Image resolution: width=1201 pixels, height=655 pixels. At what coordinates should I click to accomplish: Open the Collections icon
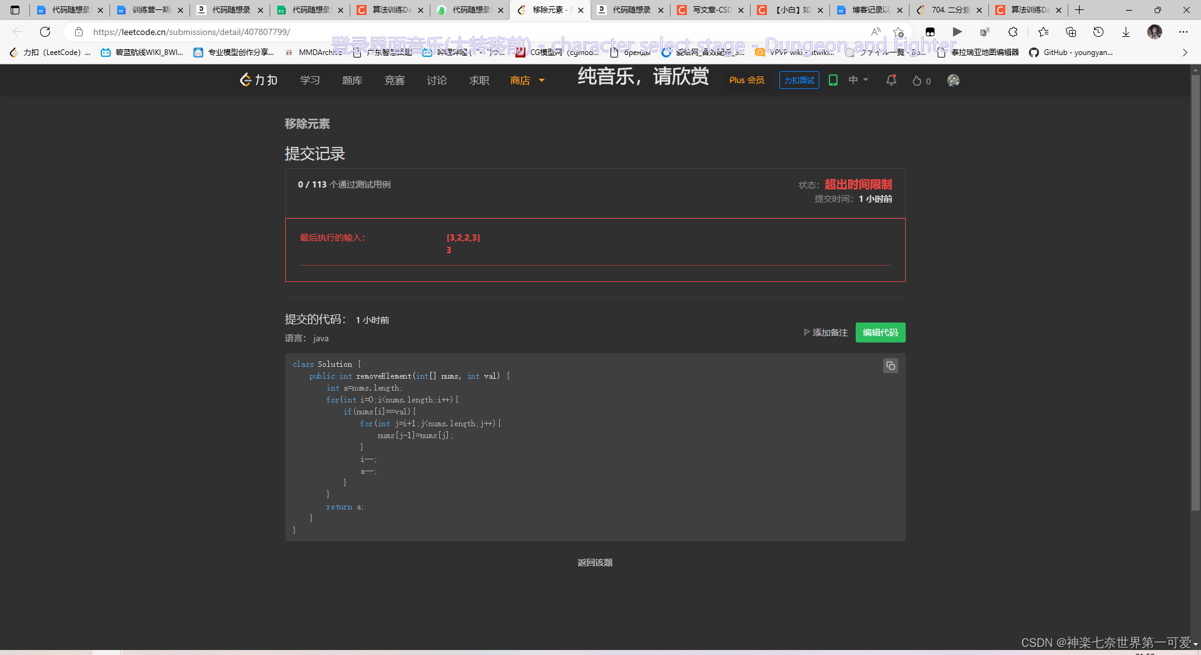point(1071,32)
